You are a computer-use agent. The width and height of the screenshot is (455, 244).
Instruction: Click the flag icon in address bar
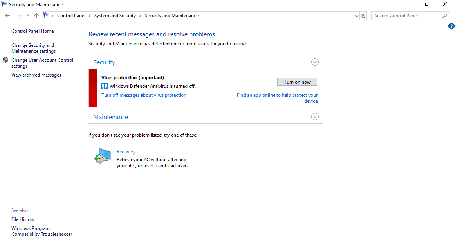tap(46, 15)
